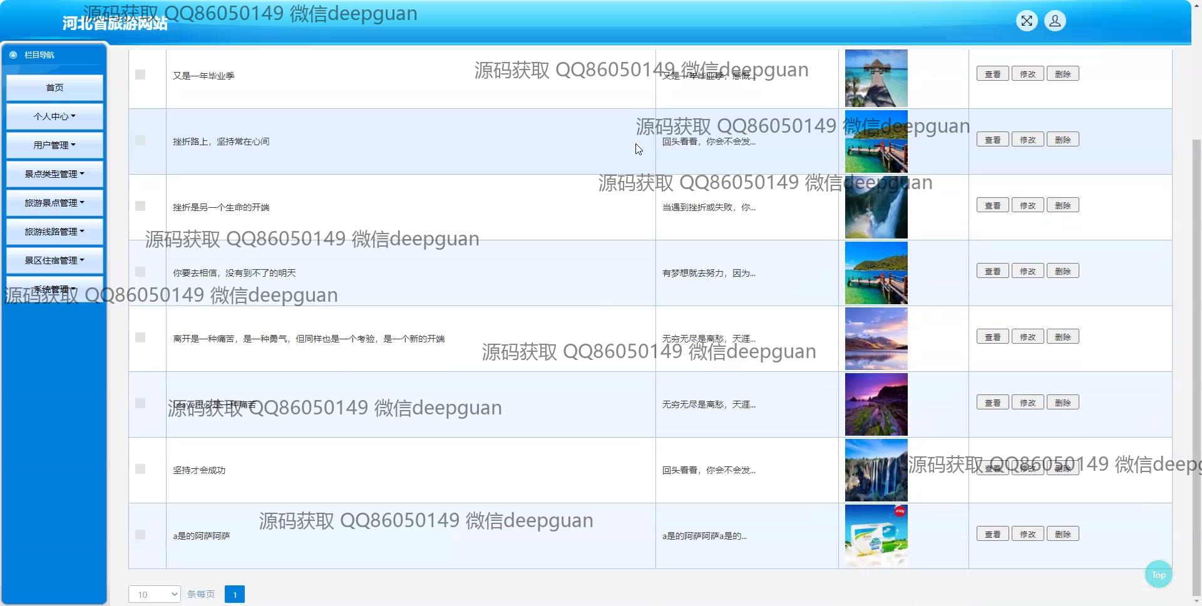Open the waterfall thumbnail in 挫折是另一个生命的开端 row
The image size is (1202, 606).
pos(876,207)
